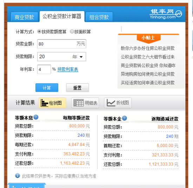Viewport: 193px width, 188px height.
Task: Click the info icon beside the disclaimer
Action: 18,176
